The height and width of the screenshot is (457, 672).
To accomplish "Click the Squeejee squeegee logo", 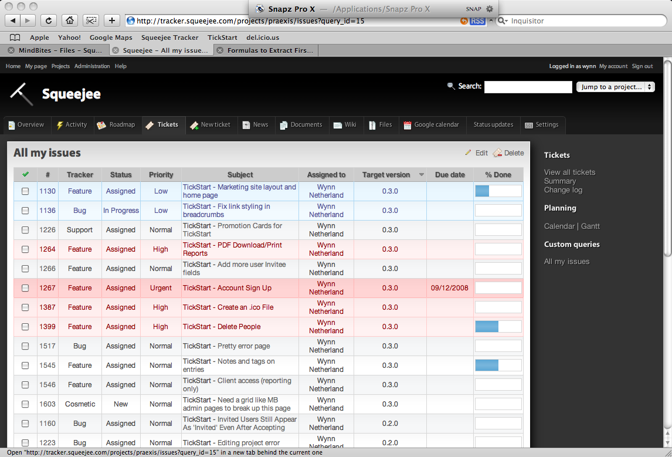I will (x=22, y=93).
